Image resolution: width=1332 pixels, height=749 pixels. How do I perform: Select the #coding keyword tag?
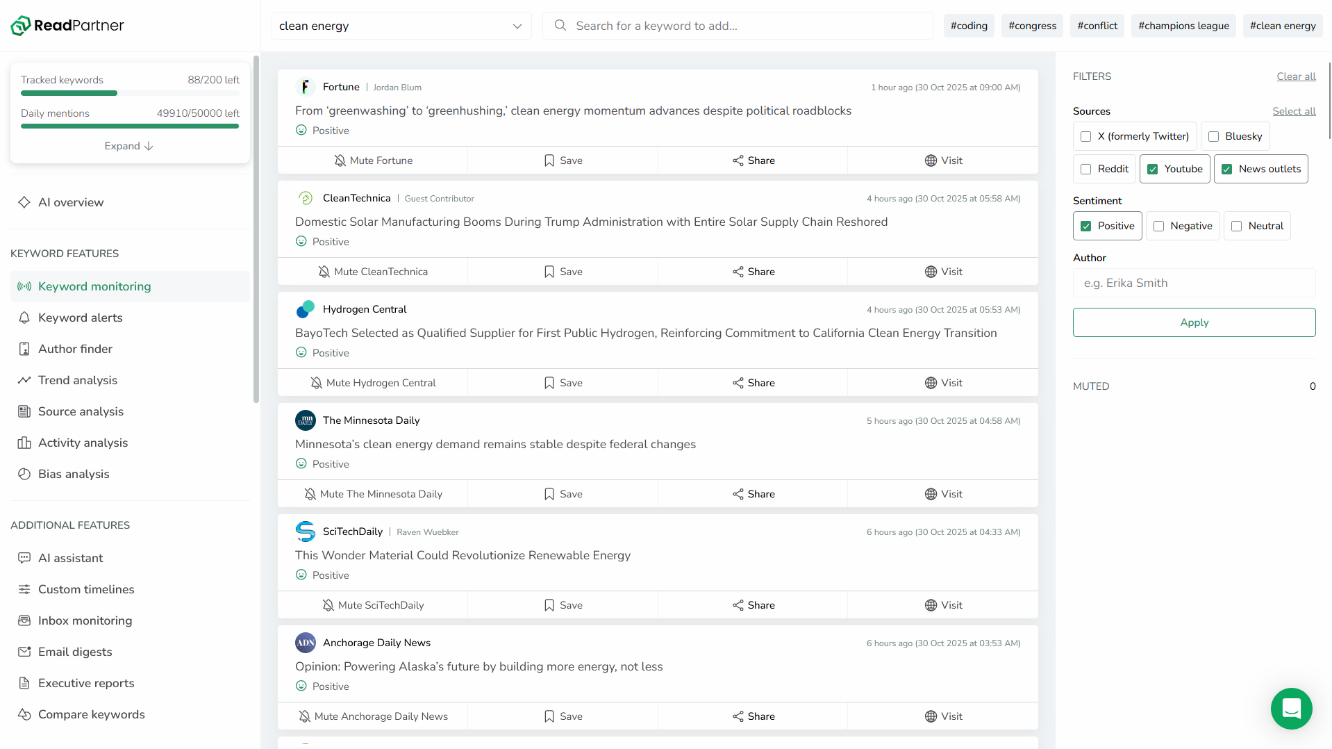(x=969, y=26)
